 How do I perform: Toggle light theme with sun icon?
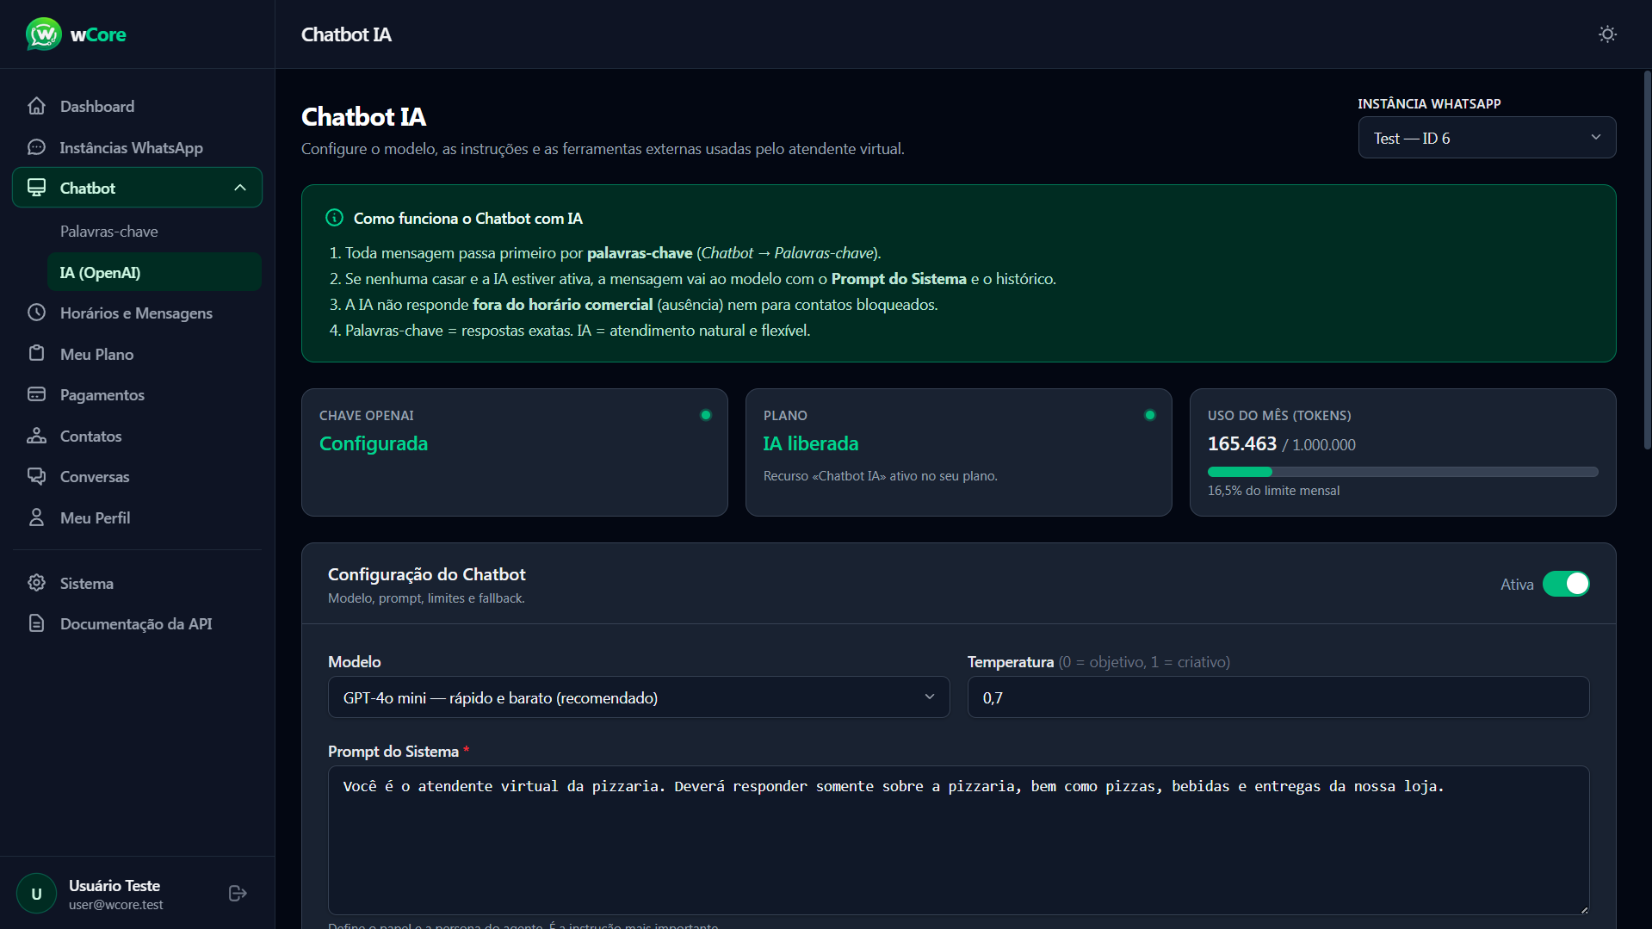pyautogui.click(x=1607, y=34)
